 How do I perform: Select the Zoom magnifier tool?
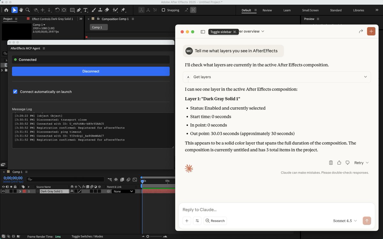(28, 10)
